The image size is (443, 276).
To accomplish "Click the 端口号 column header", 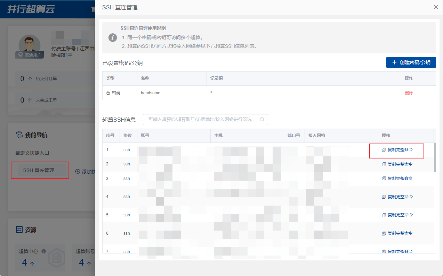I will coord(294,136).
